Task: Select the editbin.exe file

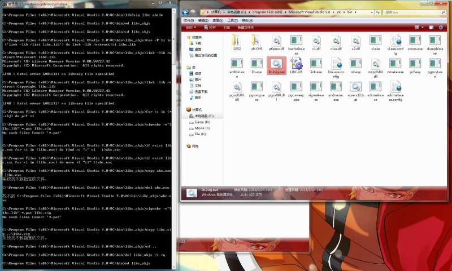Action: click(237, 68)
